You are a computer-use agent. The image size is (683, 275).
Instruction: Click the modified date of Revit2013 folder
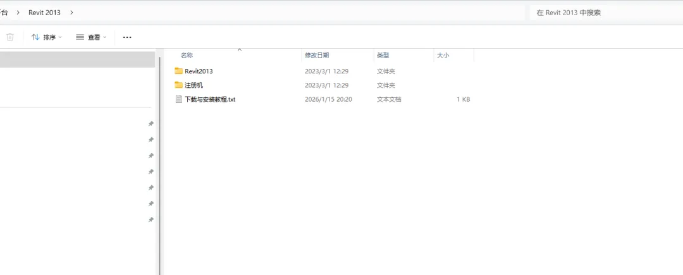click(x=327, y=71)
